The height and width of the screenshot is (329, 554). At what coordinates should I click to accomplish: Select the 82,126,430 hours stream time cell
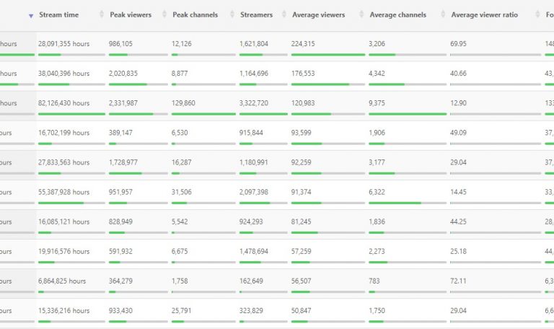(64, 103)
